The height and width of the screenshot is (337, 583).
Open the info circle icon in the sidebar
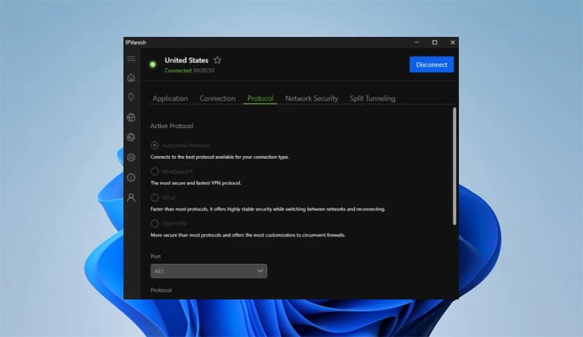[x=131, y=178]
